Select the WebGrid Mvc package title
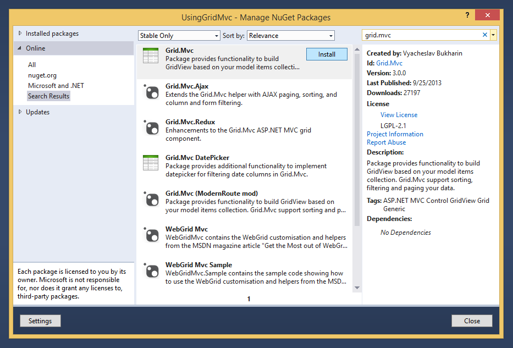This screenshot has width=513, height=348. point(186,229)
